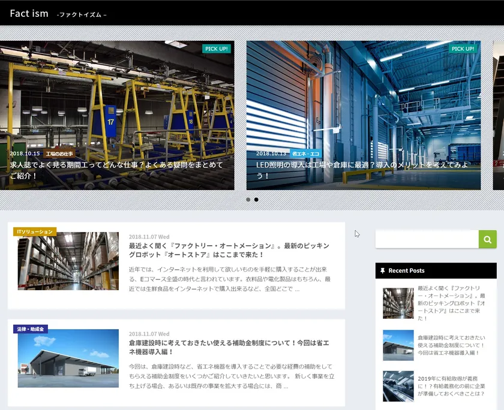
Task: Open the LED照明 slide headline
Action: tap(362, 170)
